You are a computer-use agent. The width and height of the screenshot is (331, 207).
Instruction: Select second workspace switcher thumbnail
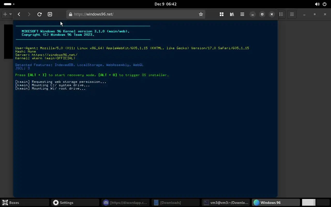(323, 203)
